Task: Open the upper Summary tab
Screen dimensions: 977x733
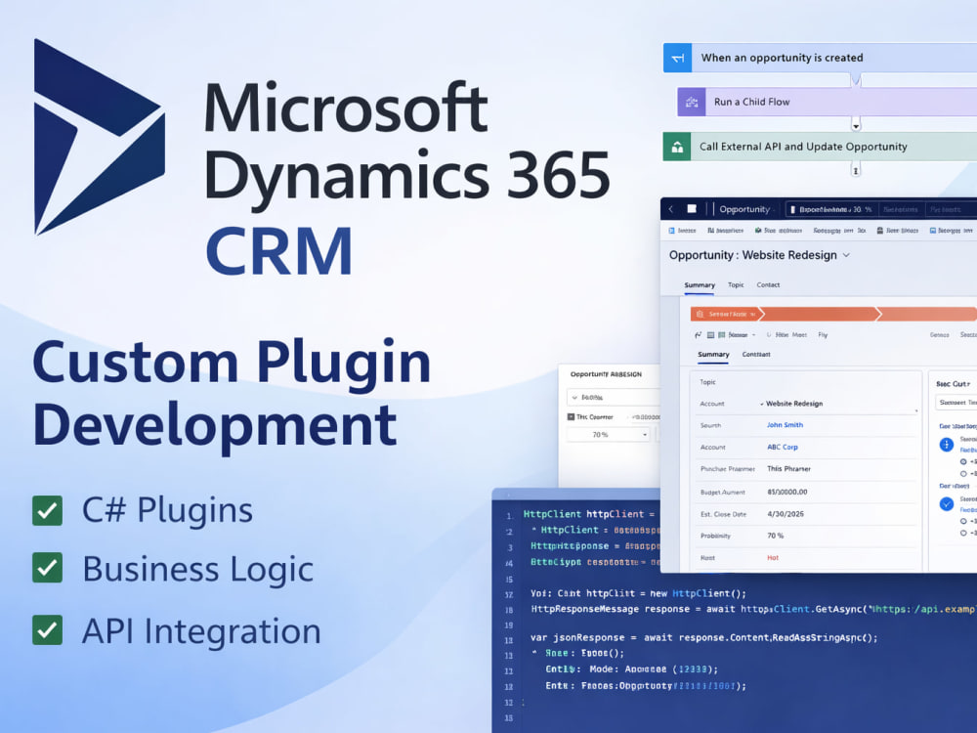Action: pyautogui.click(x=700, y=284)
